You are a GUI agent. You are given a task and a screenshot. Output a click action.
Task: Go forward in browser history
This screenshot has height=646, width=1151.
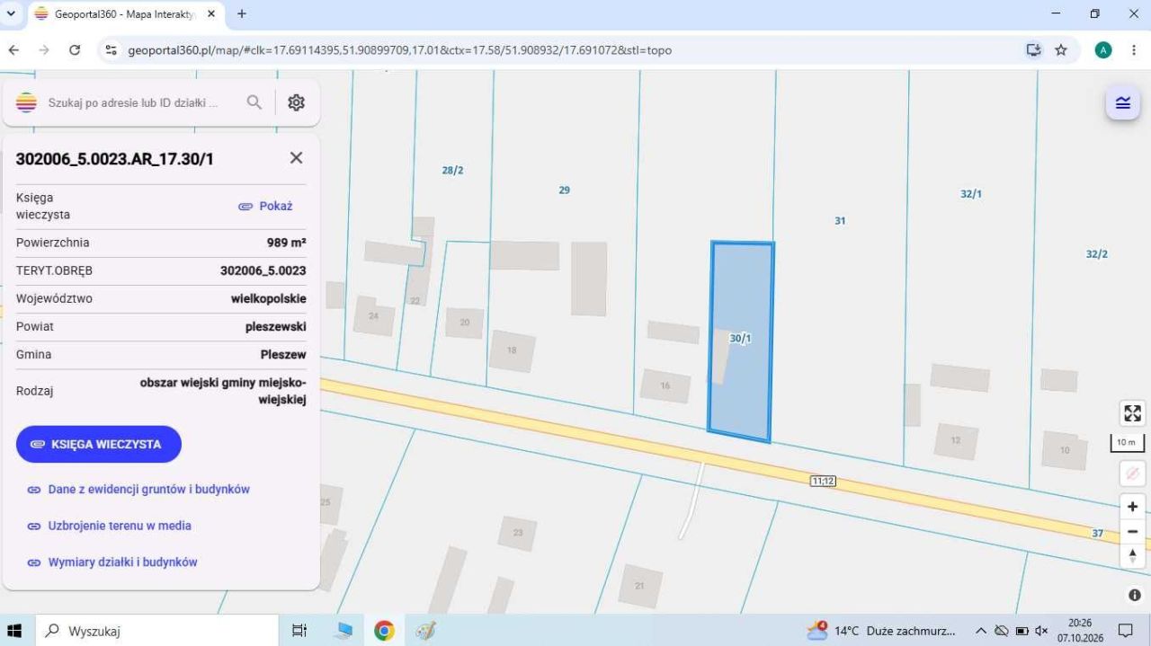click(44, 50)
